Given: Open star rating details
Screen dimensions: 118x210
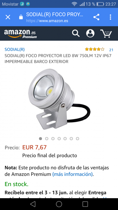Looking at the screenshot, I should [x=95, y=49].
